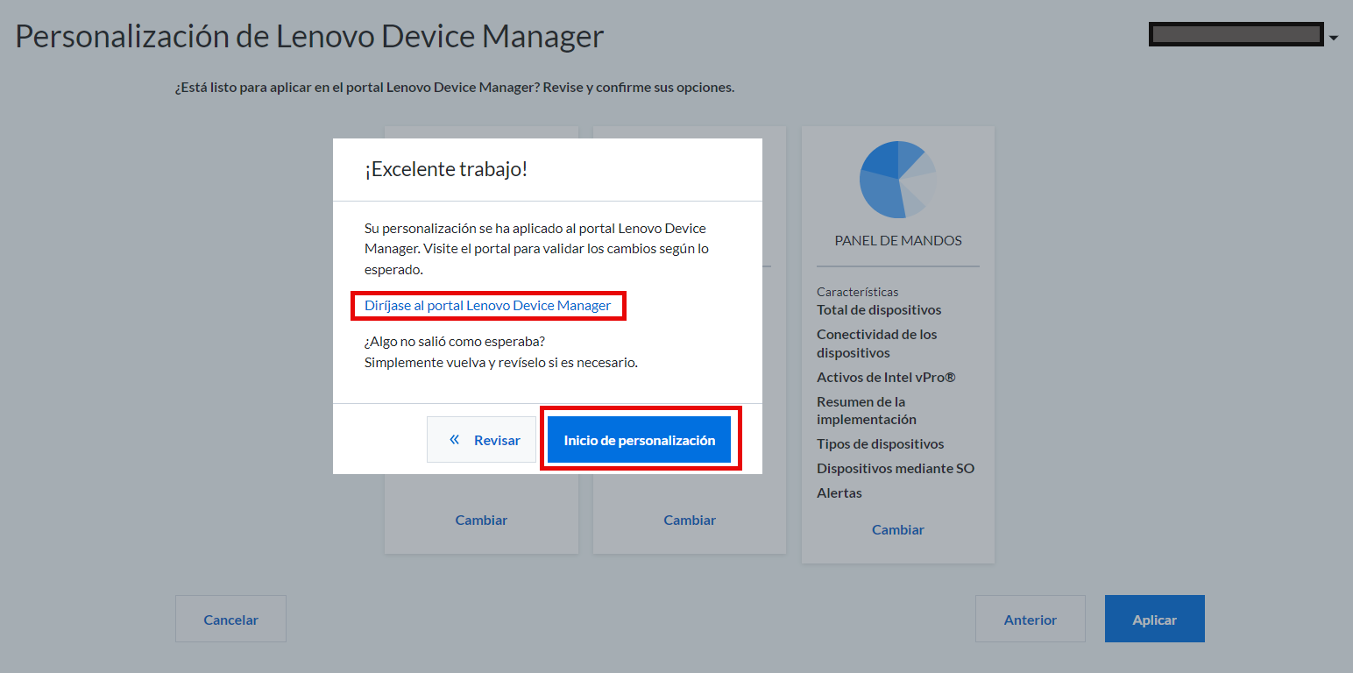The width and height of the screenshot is (1353, 673).
Task: Click the PANEL DE MANDOS heading
Action: (898, 240)
